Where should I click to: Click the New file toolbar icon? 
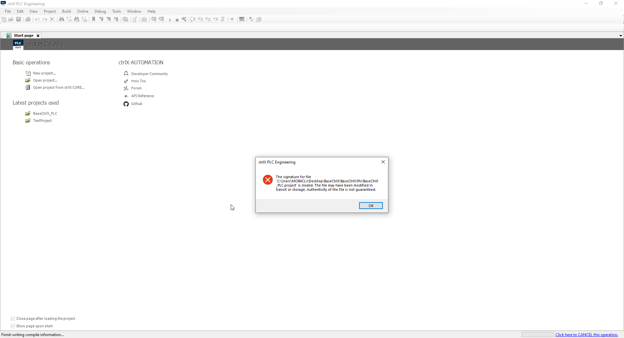pos(4,19)
